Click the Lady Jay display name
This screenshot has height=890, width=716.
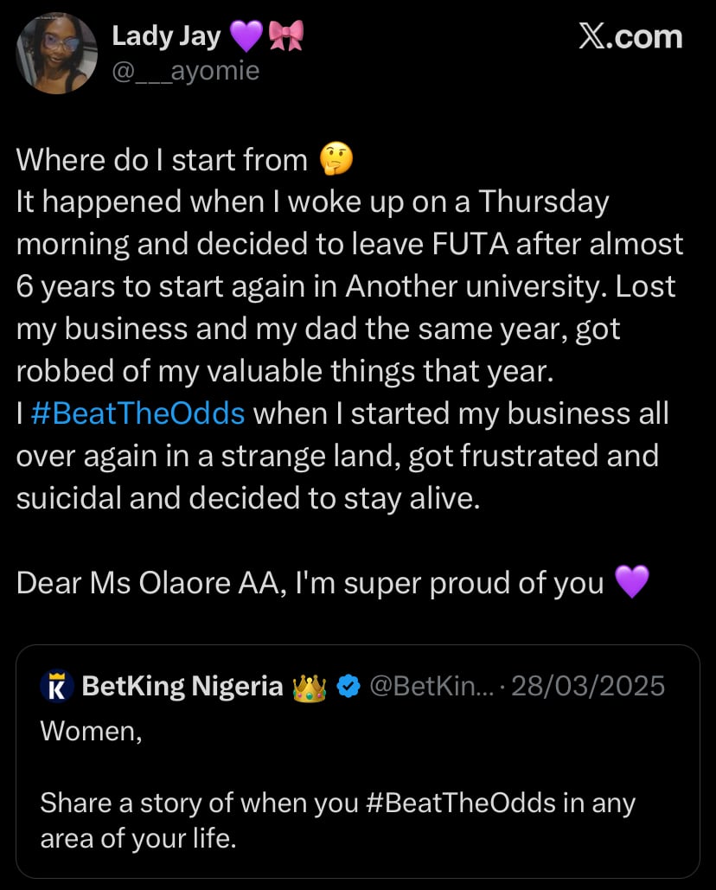click(166, 36)
